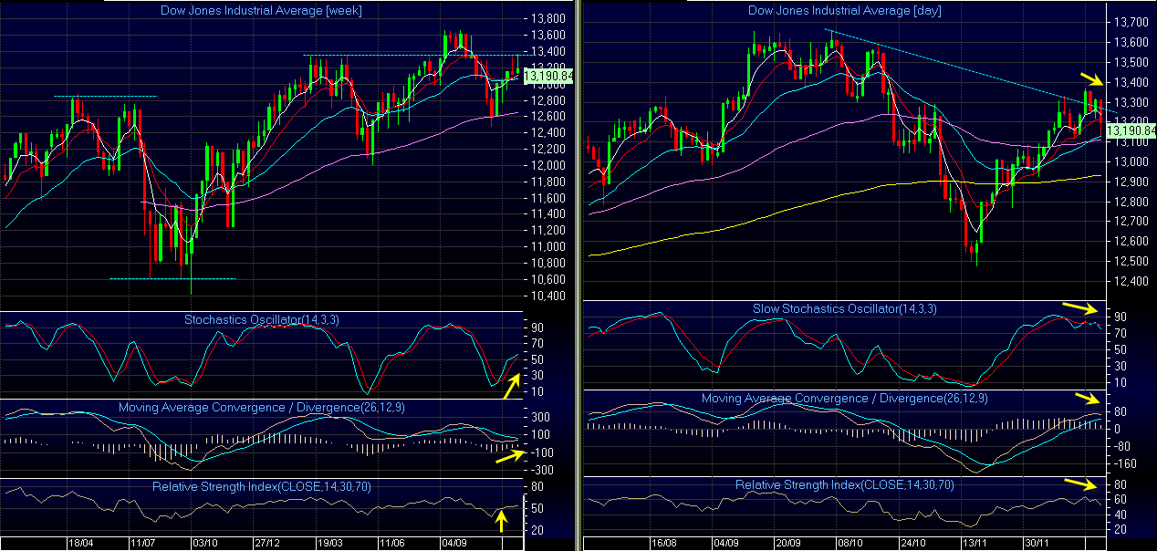Select the weekly chart's Relative Strength Index title
The width and height of the screenshot is (1157, 551).
pyautogui.click(x=262, y=486)
